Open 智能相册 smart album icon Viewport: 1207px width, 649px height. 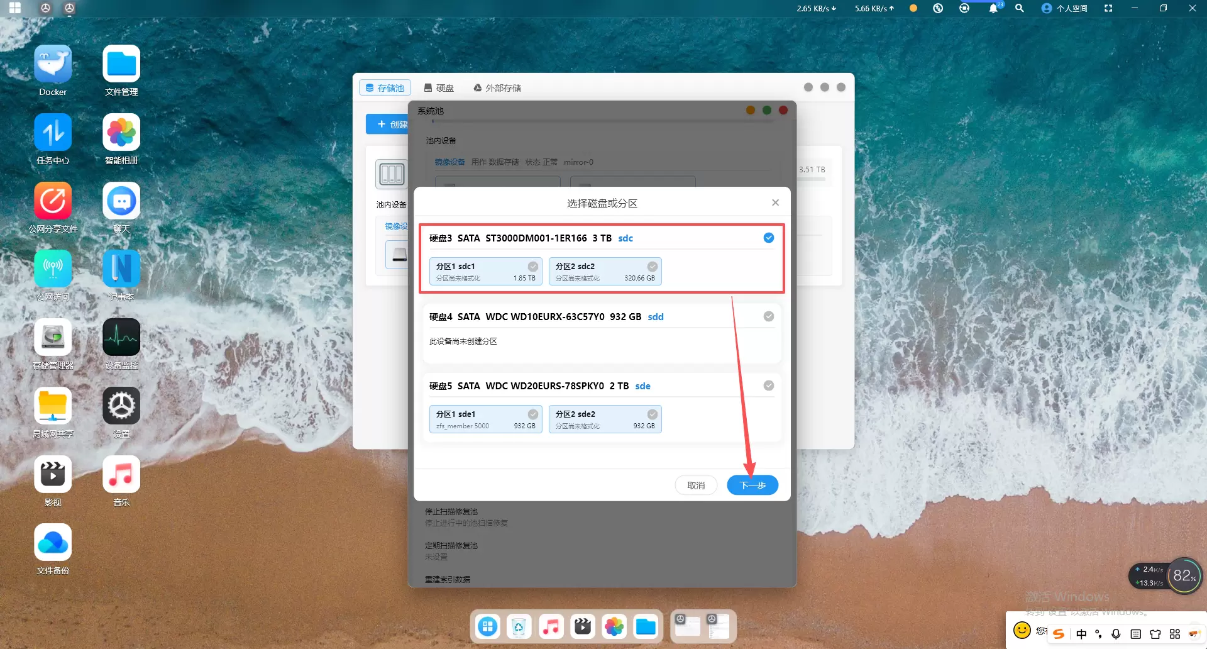[121, 133]
